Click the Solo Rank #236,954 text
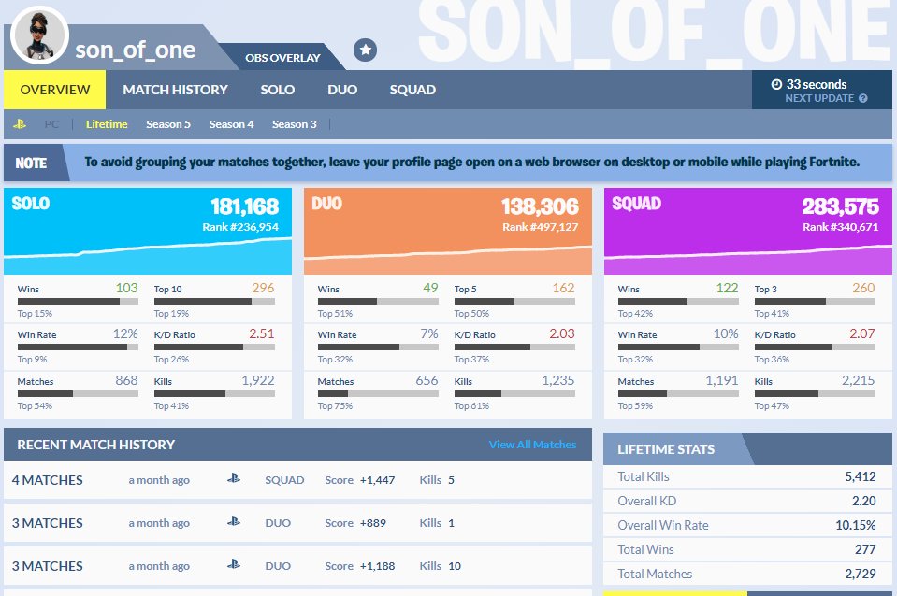The width and height of the screenshot is (897, 596). coord(240,227)
